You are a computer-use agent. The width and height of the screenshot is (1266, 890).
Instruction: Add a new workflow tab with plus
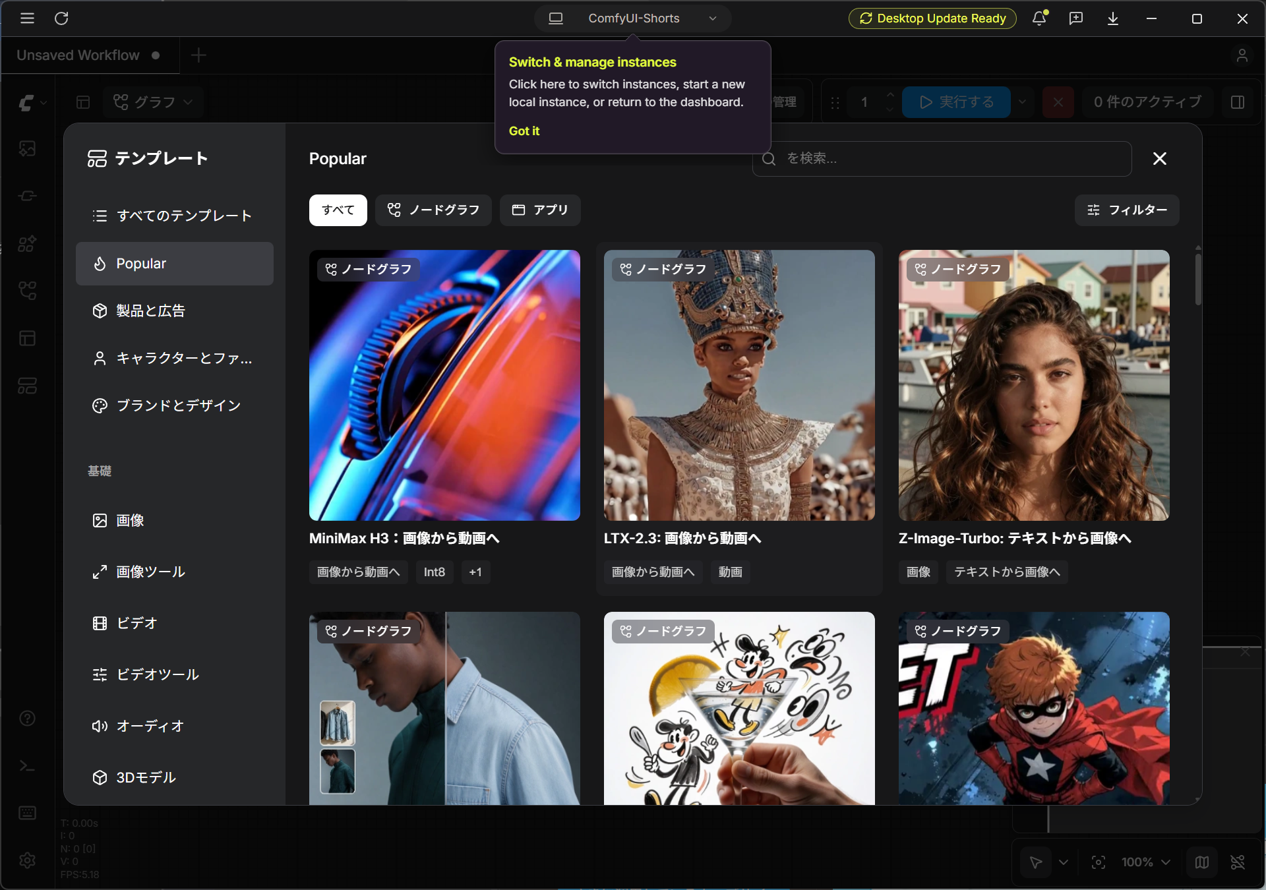point(198,55)
